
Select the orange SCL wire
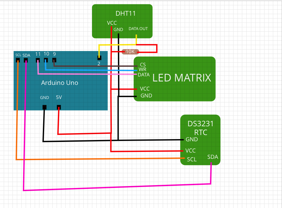[x=101, y=159]
